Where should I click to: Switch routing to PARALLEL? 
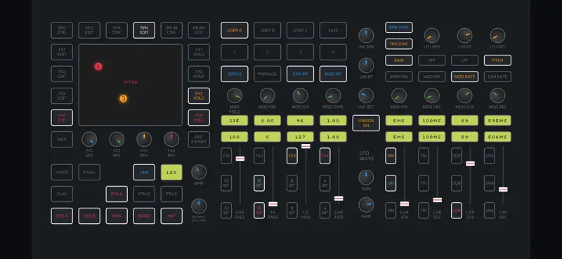coord(268,74)
